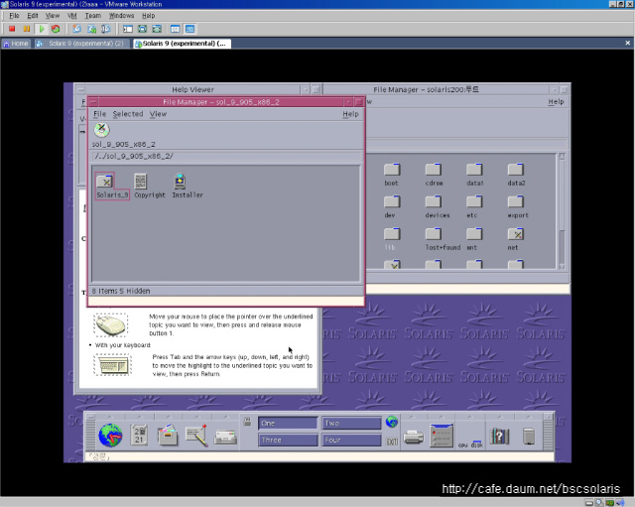Select the export folder in root File Manager
Screen dimensions: 635x507
(518, 207)
